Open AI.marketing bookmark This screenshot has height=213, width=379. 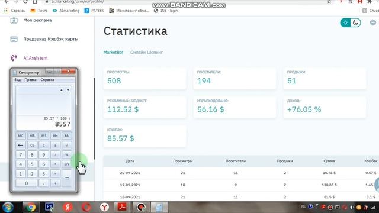(x=66, y=11)
